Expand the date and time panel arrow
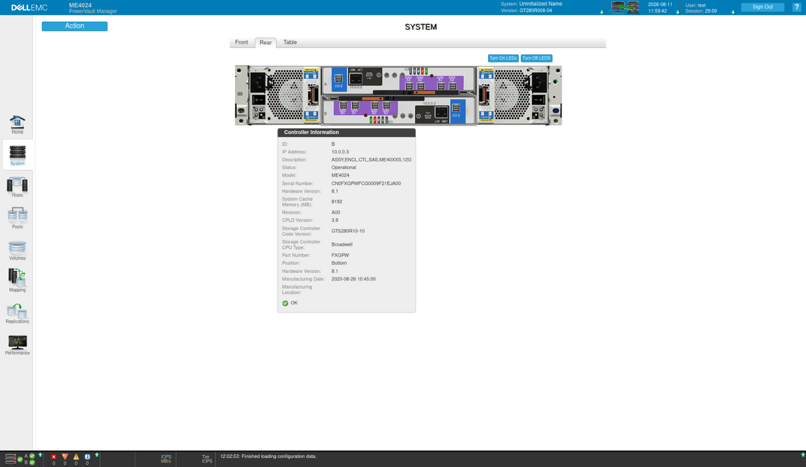Screen dimensions: 806x467 (678, 12)
